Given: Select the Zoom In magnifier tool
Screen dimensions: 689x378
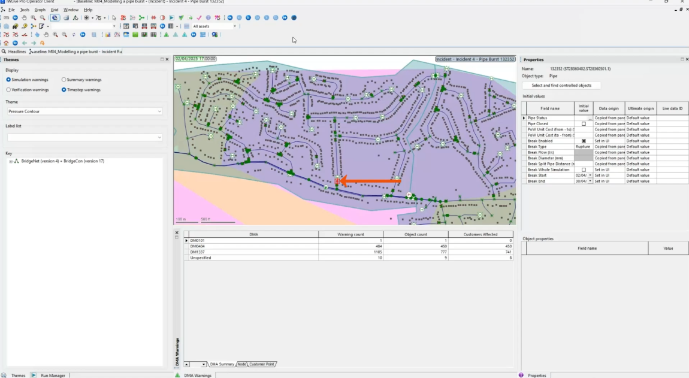Looking at the screenshot, I should coord(33,18).
